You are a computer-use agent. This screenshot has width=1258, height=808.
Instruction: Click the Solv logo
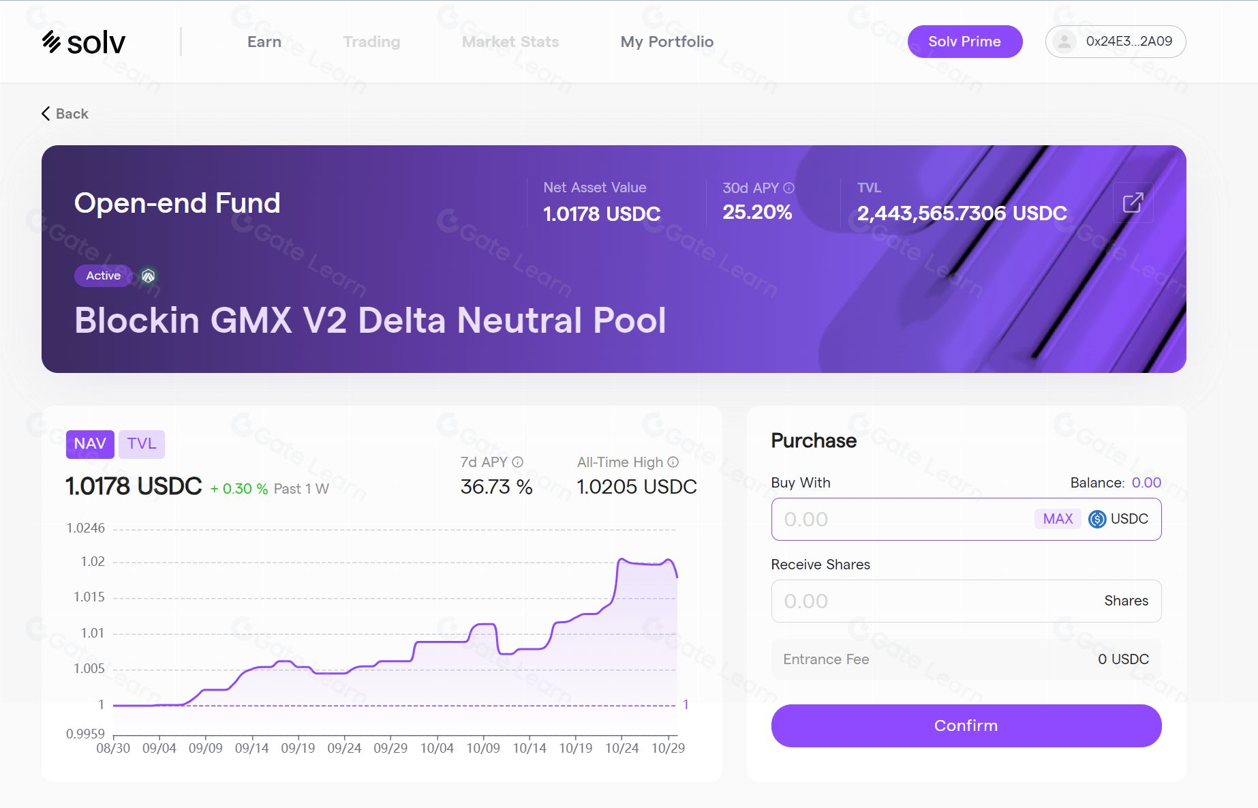(83, 42)
